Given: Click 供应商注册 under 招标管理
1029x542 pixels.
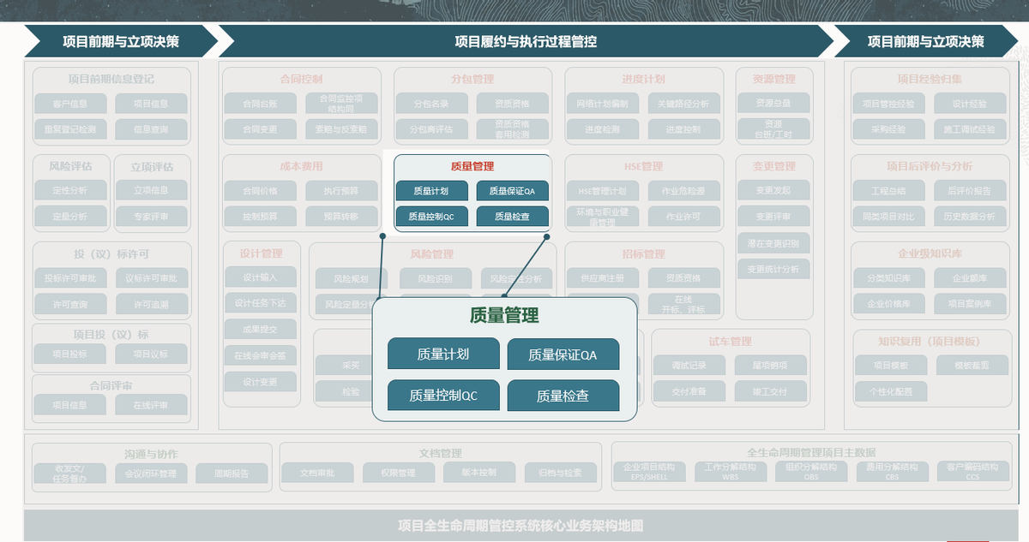Looking at the screenshot, I should 603,278.
